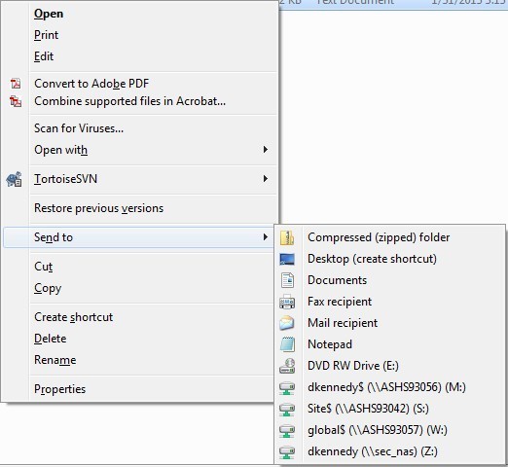Image resolution: width=508 pixels, height=467 pixels.
Task: Click the DVD RW Drive icon
Action: coord(287,366)
